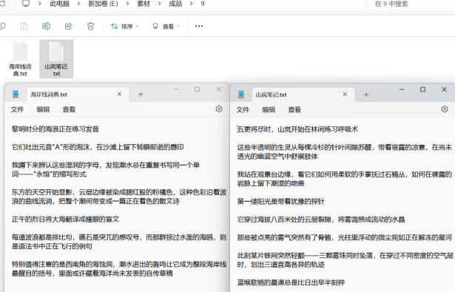Expand chevron after 素材 in breadcrumb
This screenshot has height=292, width=455.
[x=159, y=4]
